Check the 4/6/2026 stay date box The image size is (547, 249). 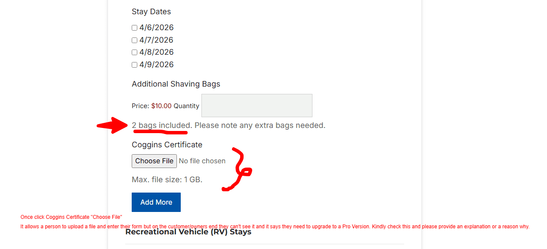tap(134, 28)
